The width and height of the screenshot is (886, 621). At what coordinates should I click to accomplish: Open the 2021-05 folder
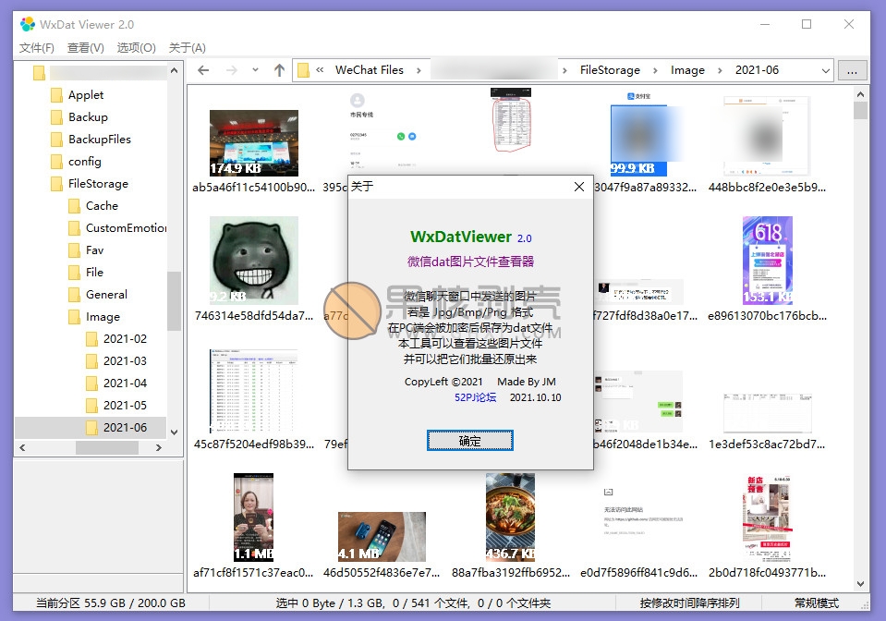pos(125,405)
